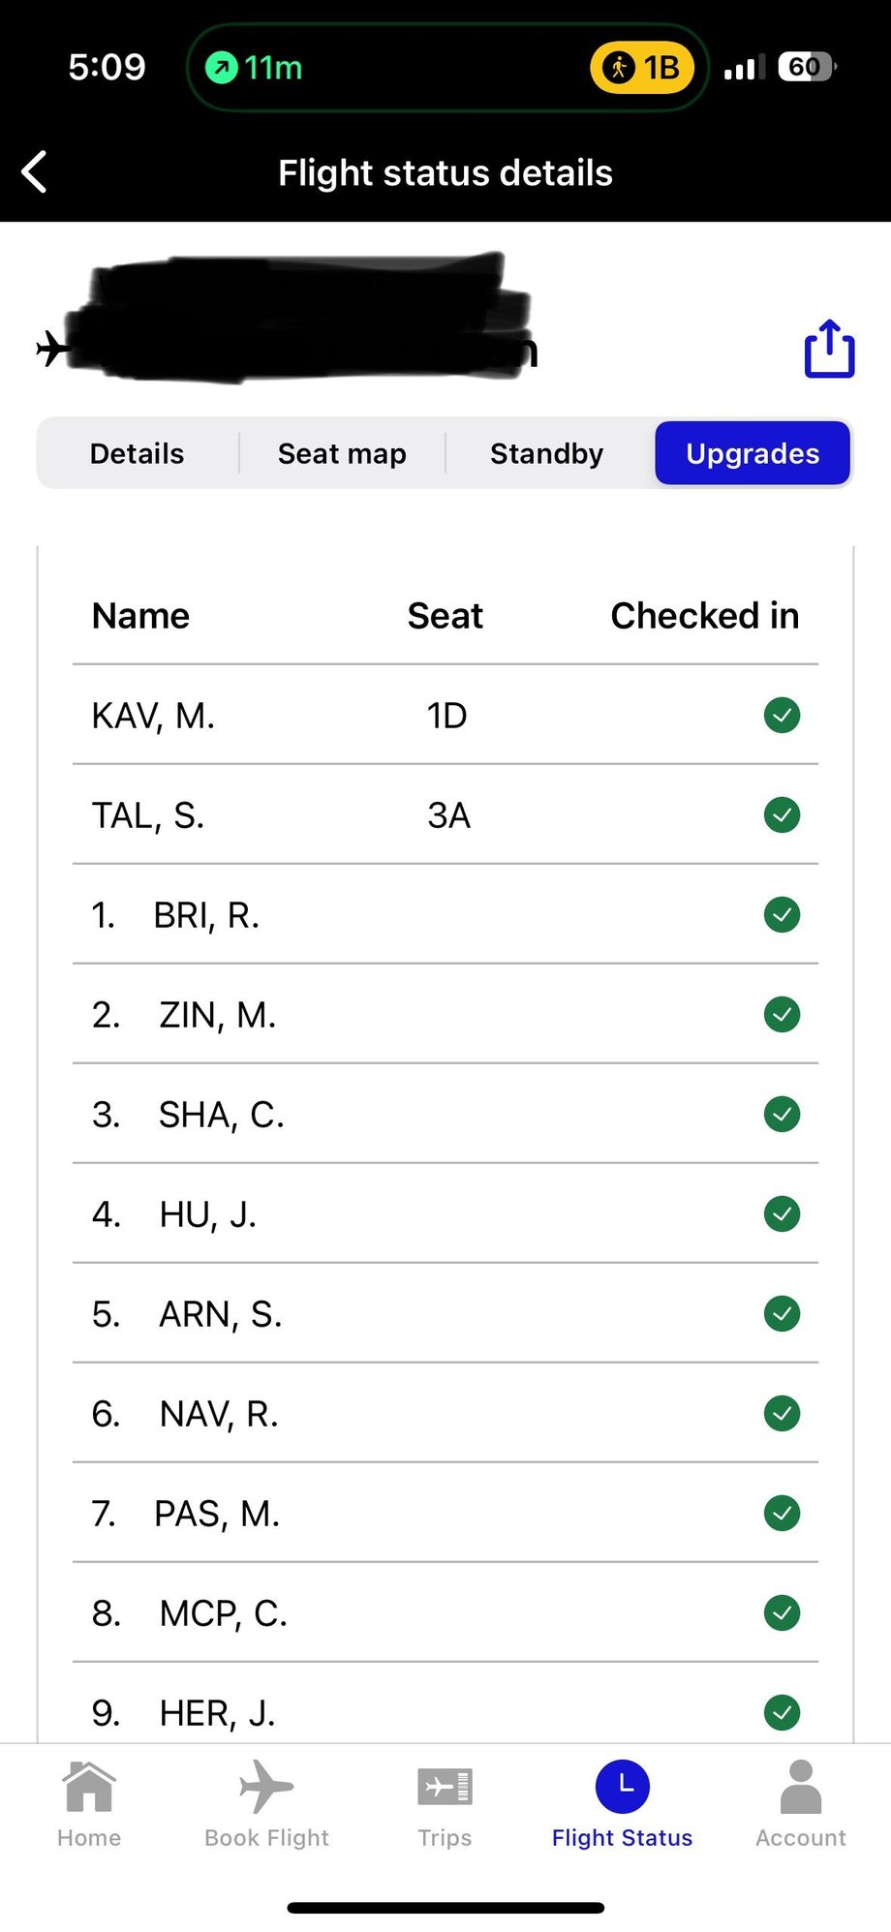The height and width of the screenshot is (1932, 891).
Task: Tap the 1B walking gate badge
Action: click(x=641, y=68)
